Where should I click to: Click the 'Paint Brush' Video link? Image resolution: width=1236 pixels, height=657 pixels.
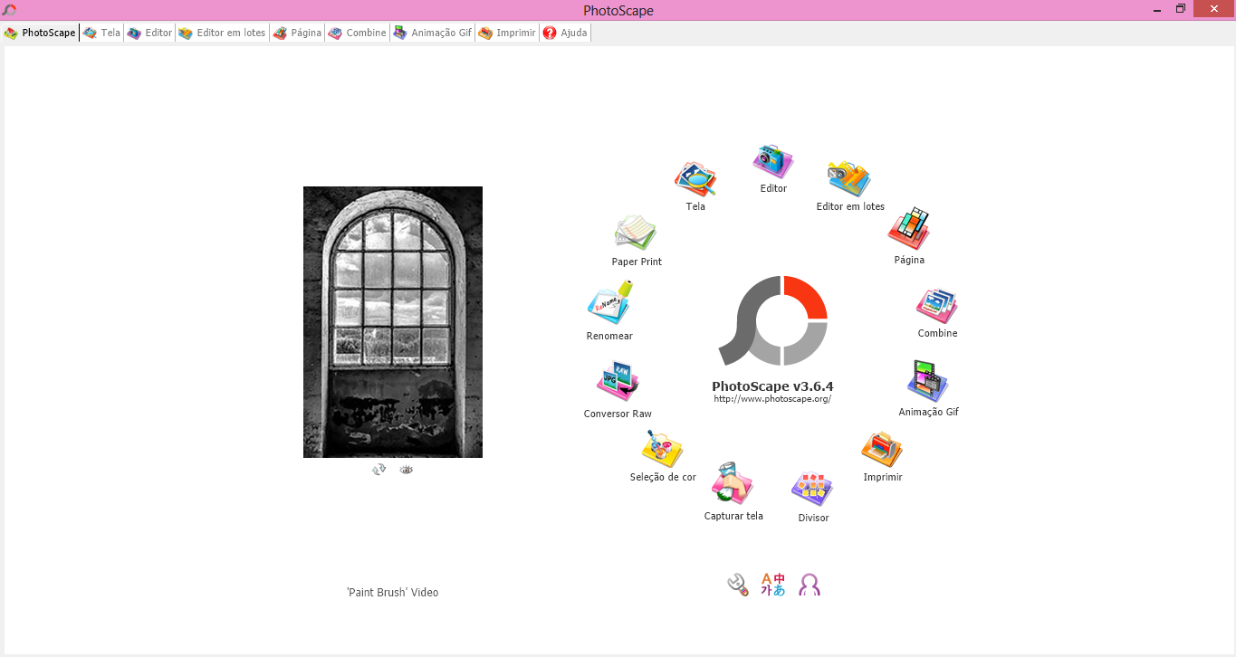click(392, 593)
